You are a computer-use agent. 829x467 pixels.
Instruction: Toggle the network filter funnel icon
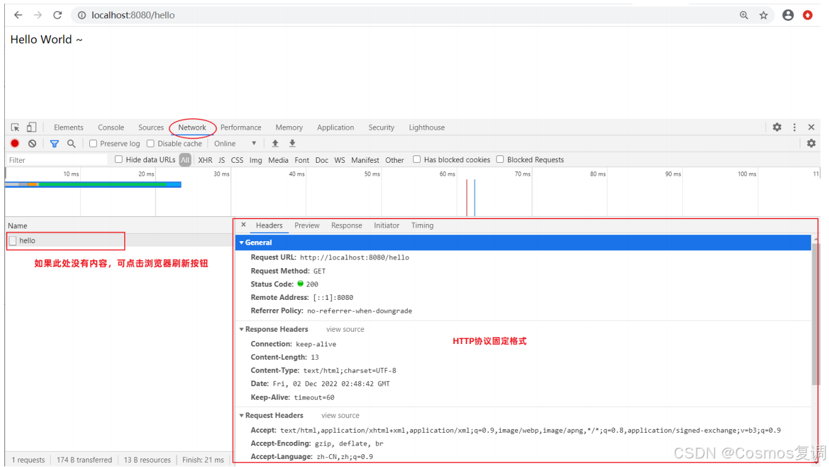point(54,143)
